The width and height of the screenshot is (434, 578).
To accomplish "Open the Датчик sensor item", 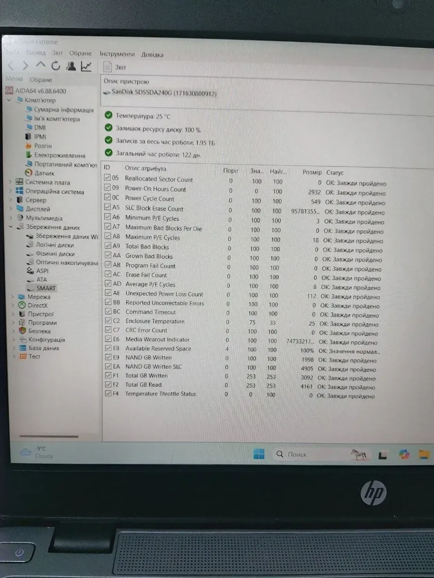I will [x=44, y=173].
